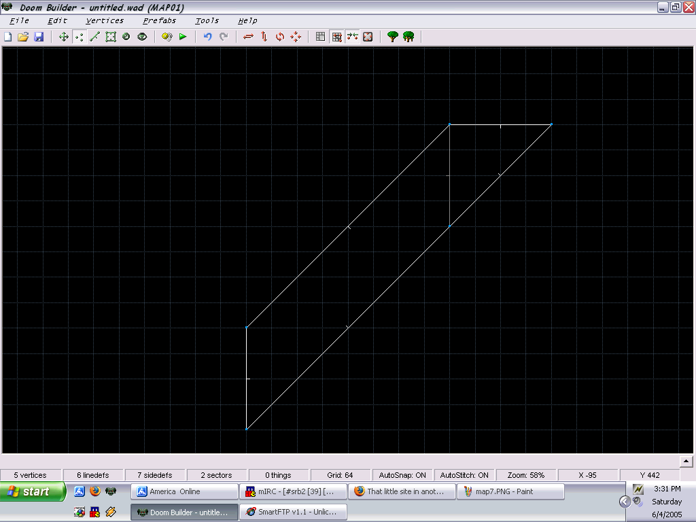Click the '2 sectors' status panel
The height and width of the screenshot is (522, 696).
216,475
